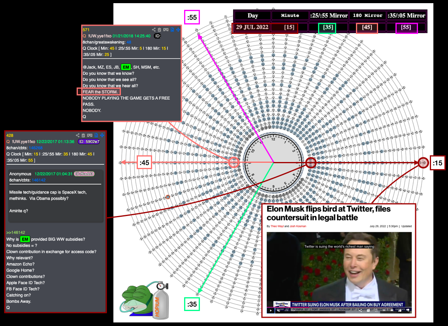Click the clipboard icon on post 571
448x326 pixels.
pyautogui.click(x=160, y=30)
